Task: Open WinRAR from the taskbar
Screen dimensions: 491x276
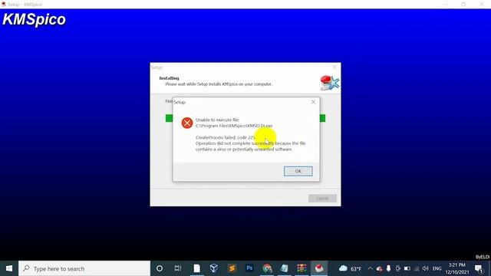Action: tap(302, 268)
